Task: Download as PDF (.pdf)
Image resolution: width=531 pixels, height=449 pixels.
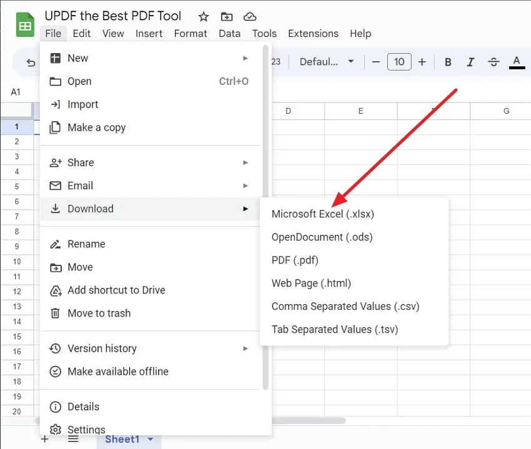Action: pos(354,260)
